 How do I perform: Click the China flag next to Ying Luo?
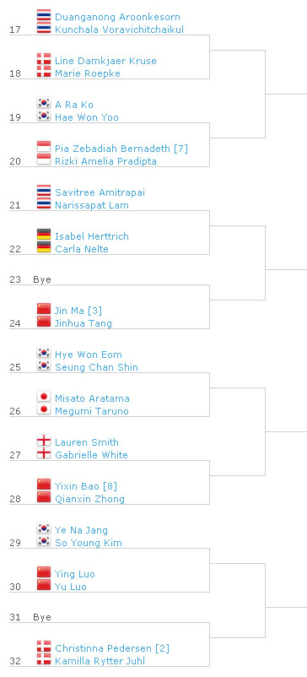(44, 572)
